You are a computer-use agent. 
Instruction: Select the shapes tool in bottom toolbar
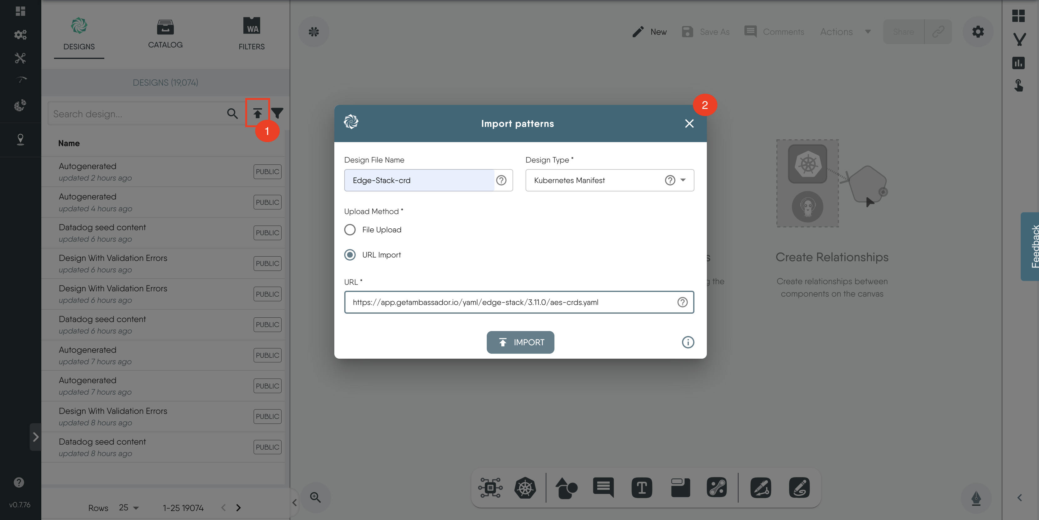pyautogui.click(x=566, y=488)
